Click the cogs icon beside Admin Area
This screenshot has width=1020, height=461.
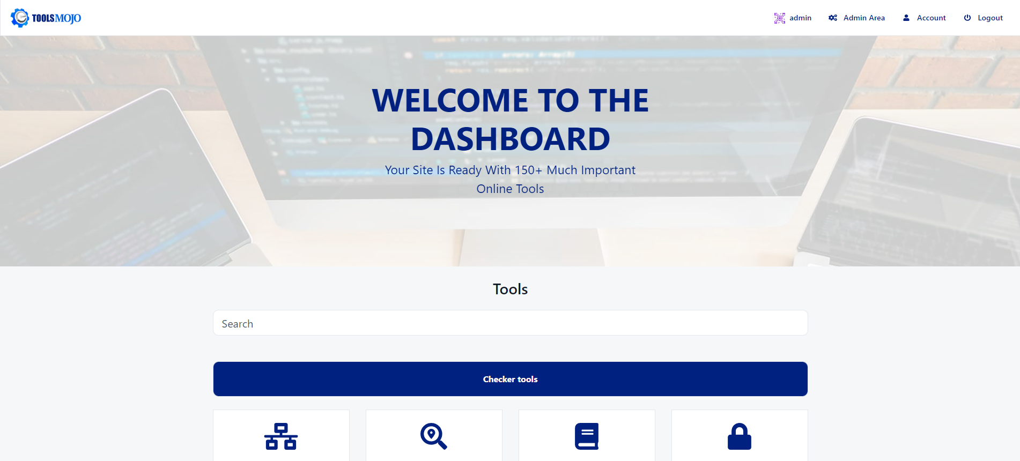[832, 18]
